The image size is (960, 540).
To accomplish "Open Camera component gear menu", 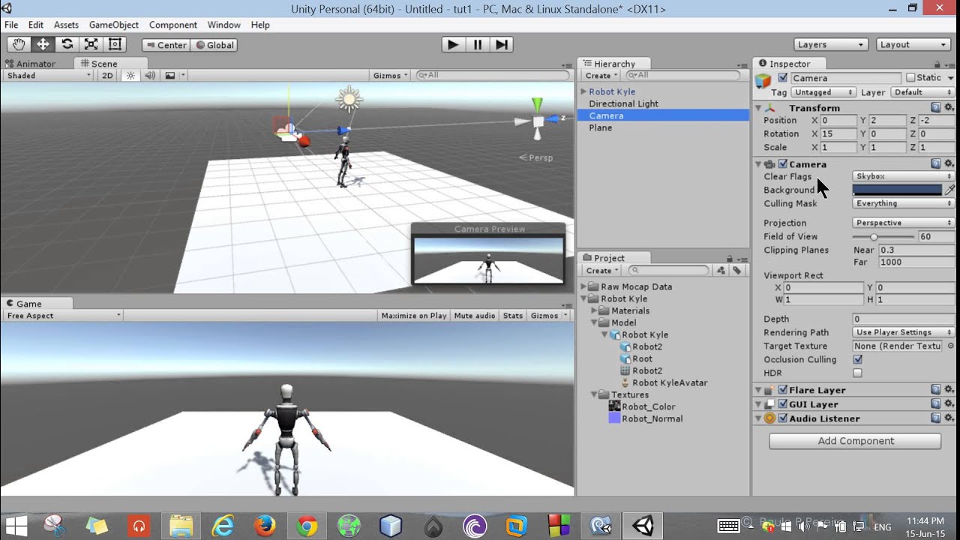I will pos(949,163).
